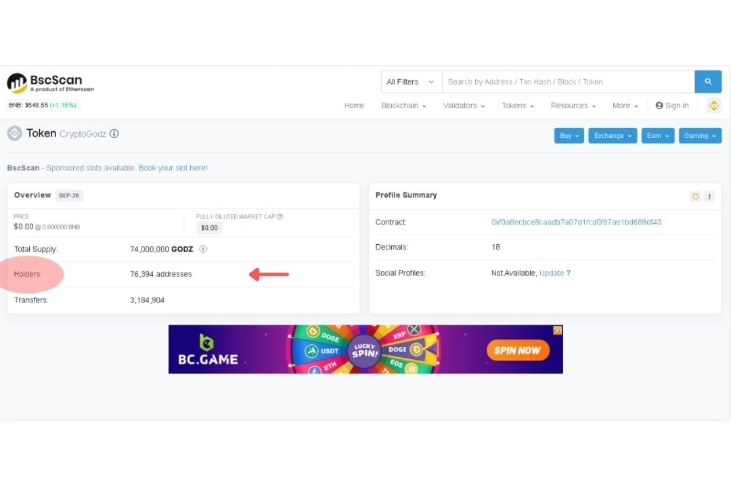Screen dimensions: 731x487
Task: Click the BscScan logo
Action: 50,83
